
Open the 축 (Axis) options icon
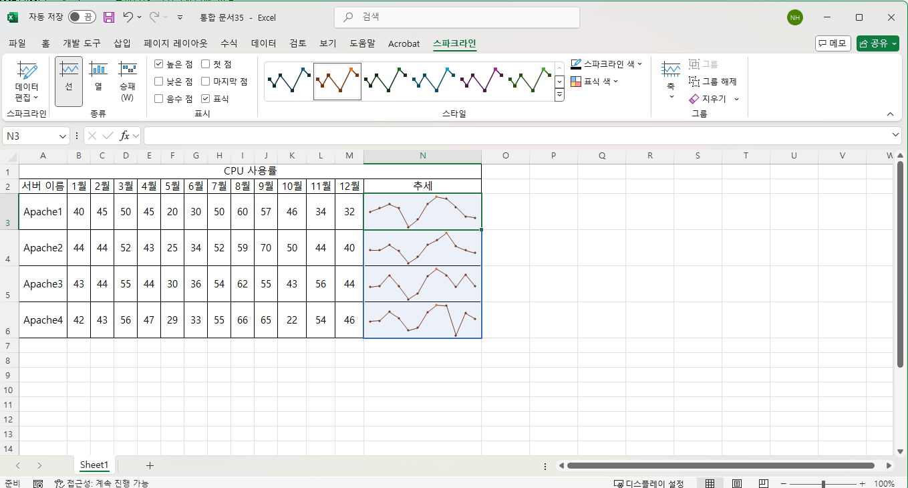670,80
